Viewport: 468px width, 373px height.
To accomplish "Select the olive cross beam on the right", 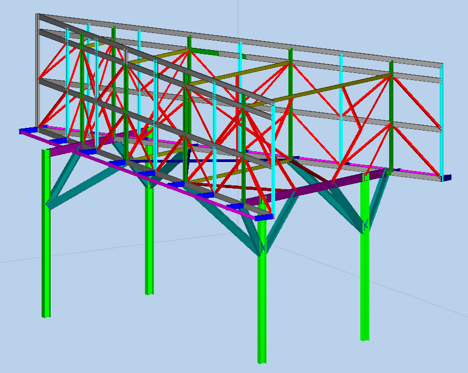I will pos(341,87).
